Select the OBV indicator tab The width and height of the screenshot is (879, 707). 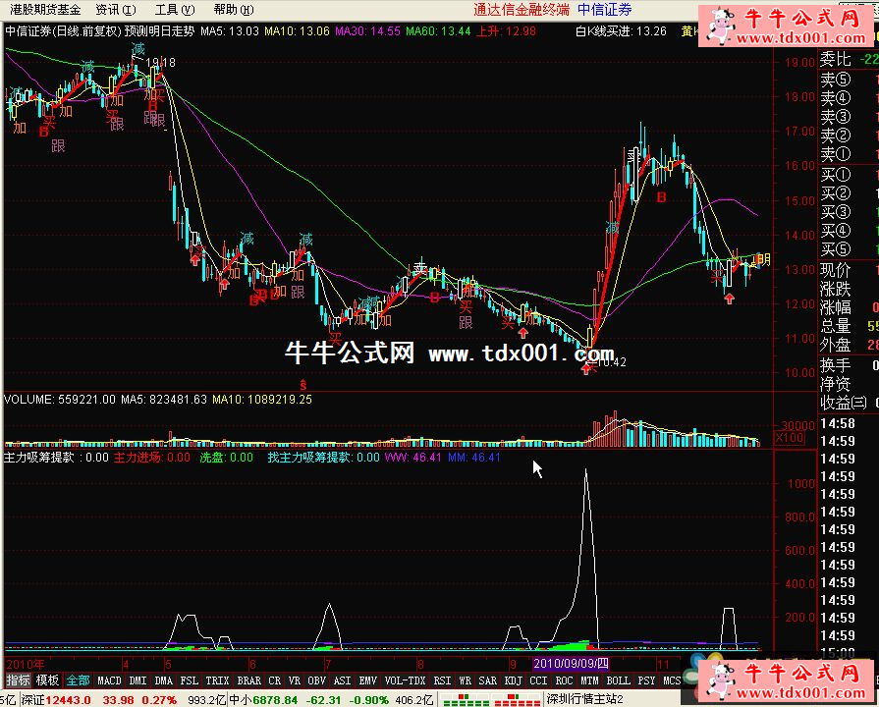coord(317,680)
